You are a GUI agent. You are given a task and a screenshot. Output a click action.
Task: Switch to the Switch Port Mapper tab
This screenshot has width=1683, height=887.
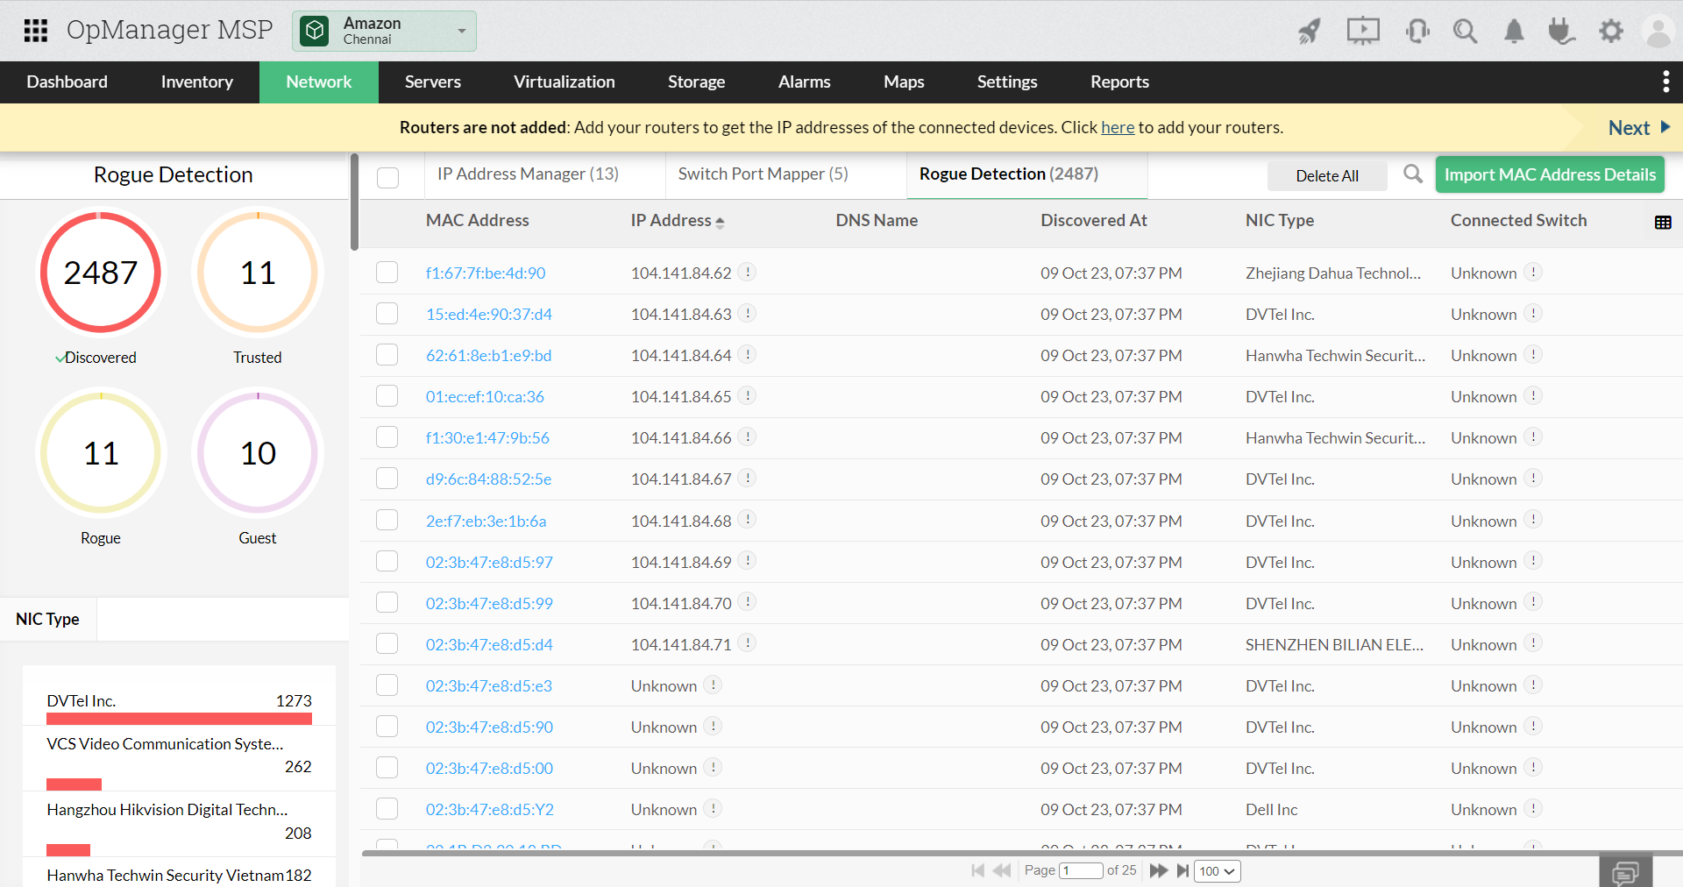click(762, 174)
